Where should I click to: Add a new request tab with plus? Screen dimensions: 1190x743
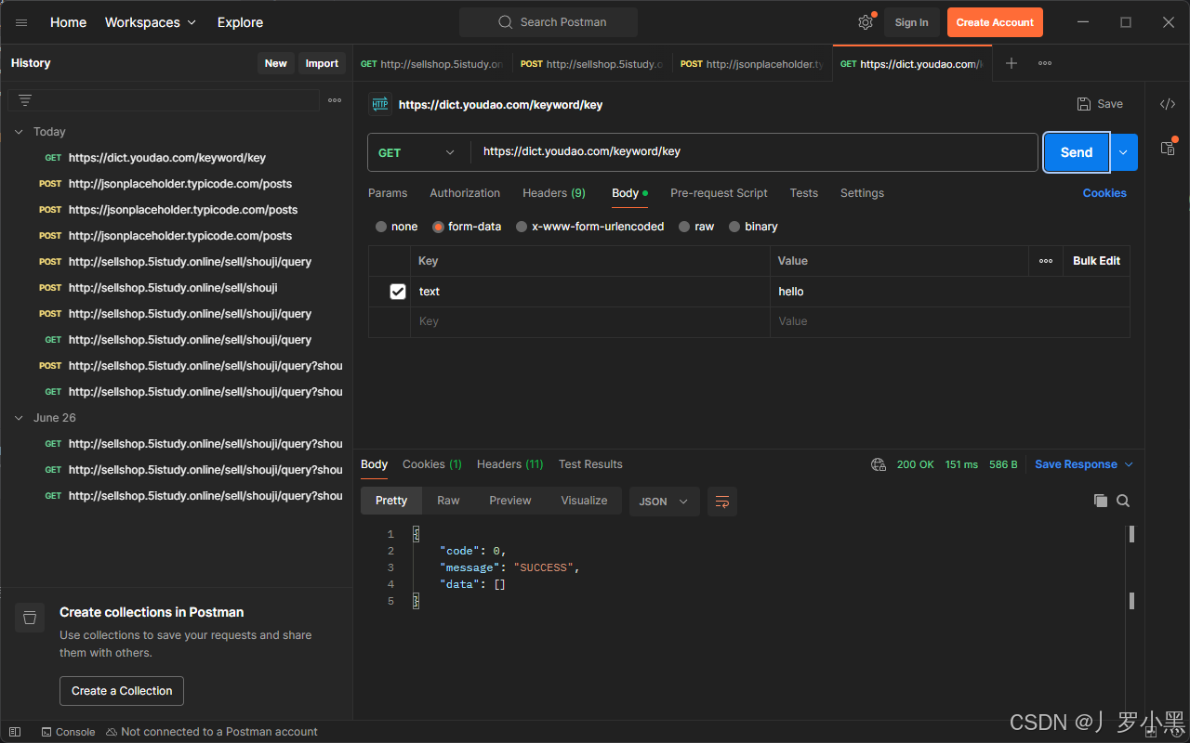(1011, 63)
